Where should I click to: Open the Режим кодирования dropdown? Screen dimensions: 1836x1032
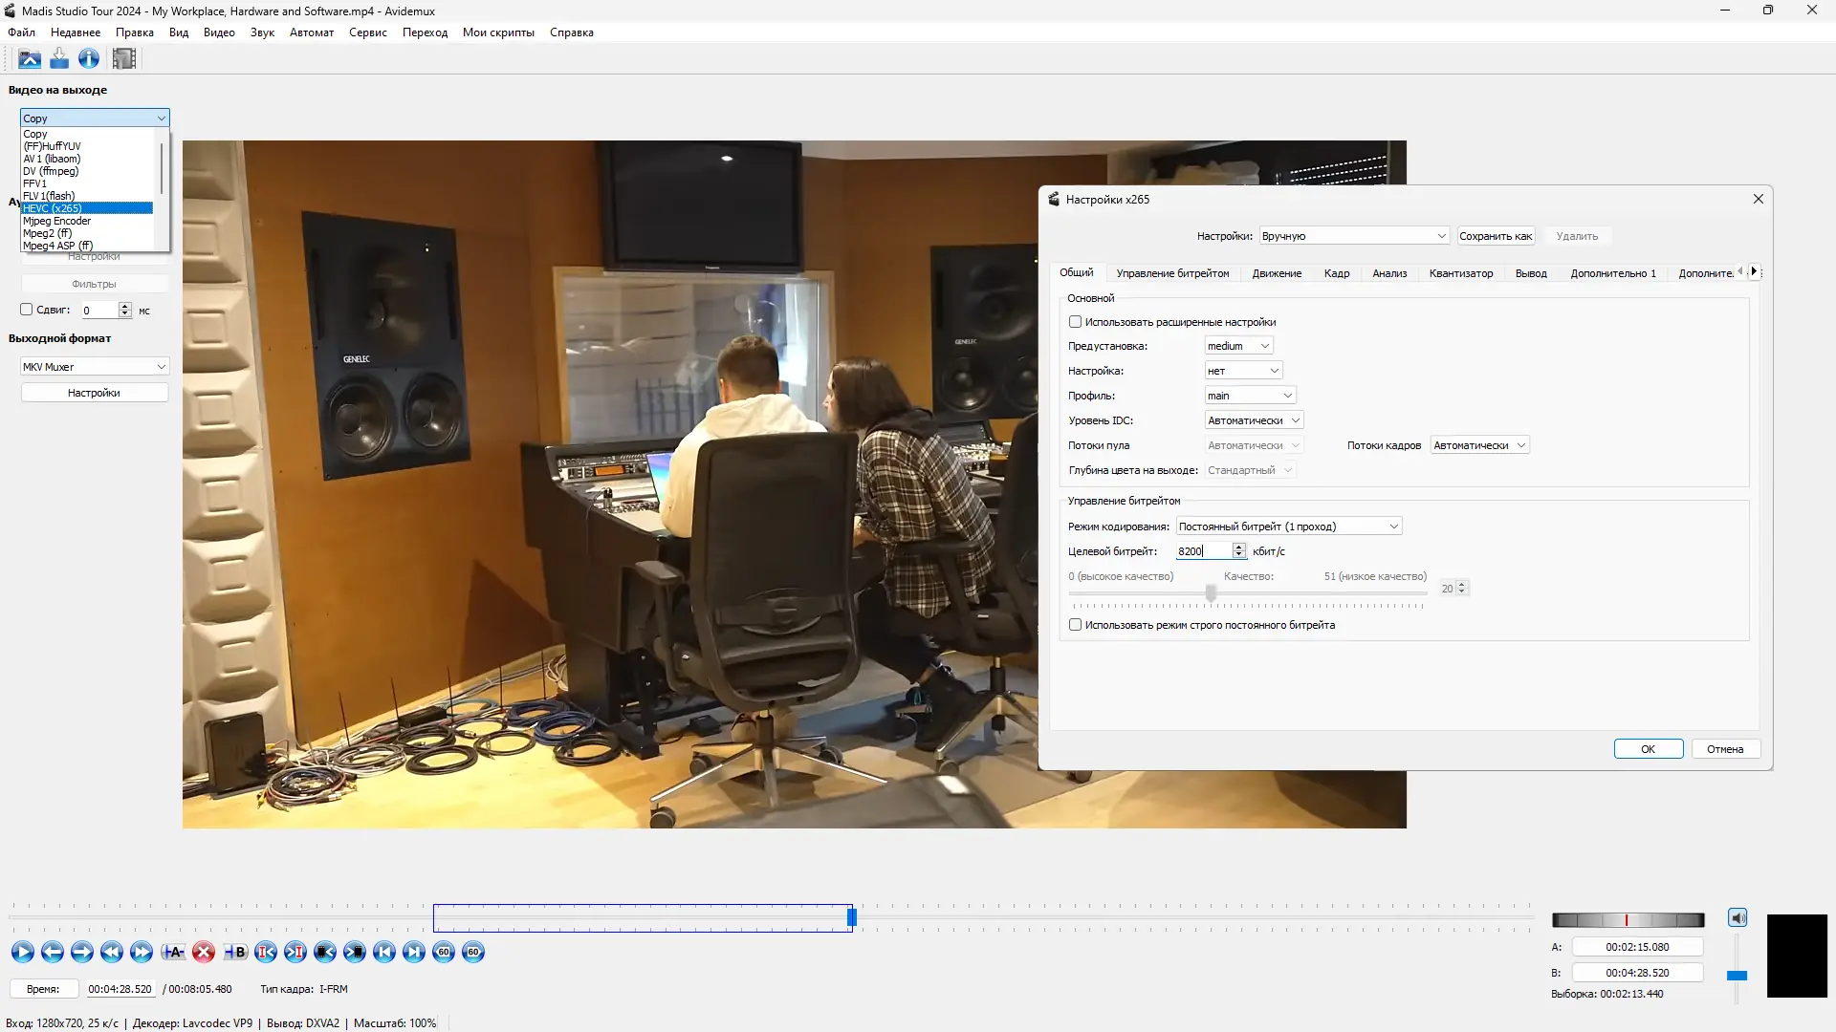coord(1288,527)
